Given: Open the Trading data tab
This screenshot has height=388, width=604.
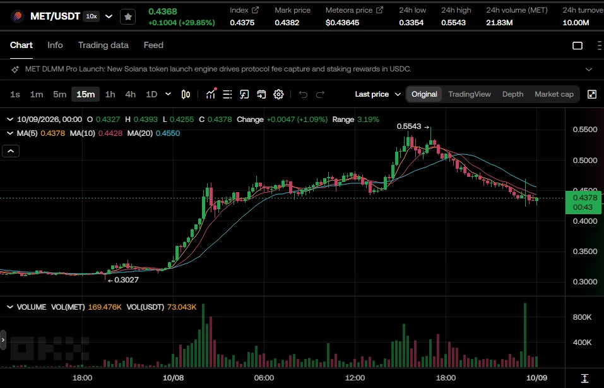Looking at the screenshot, I should click(x=104, y=45).
